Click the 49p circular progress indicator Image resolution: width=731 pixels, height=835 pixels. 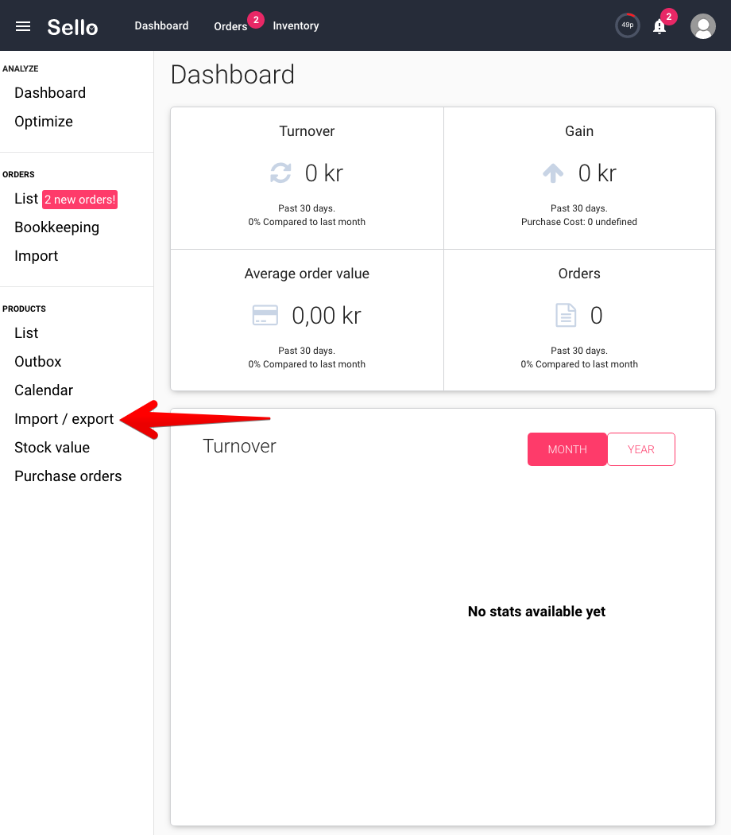627,25
